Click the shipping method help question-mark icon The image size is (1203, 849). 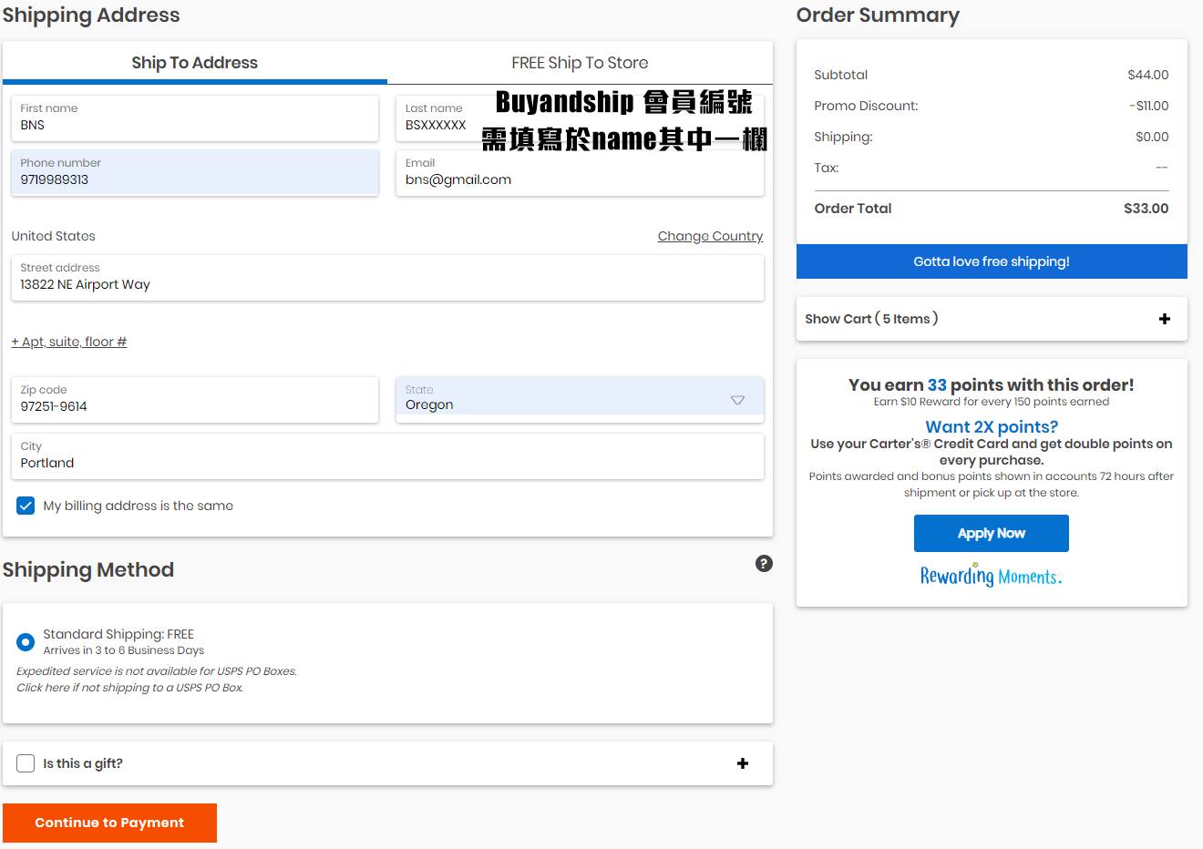pos(764,564)
